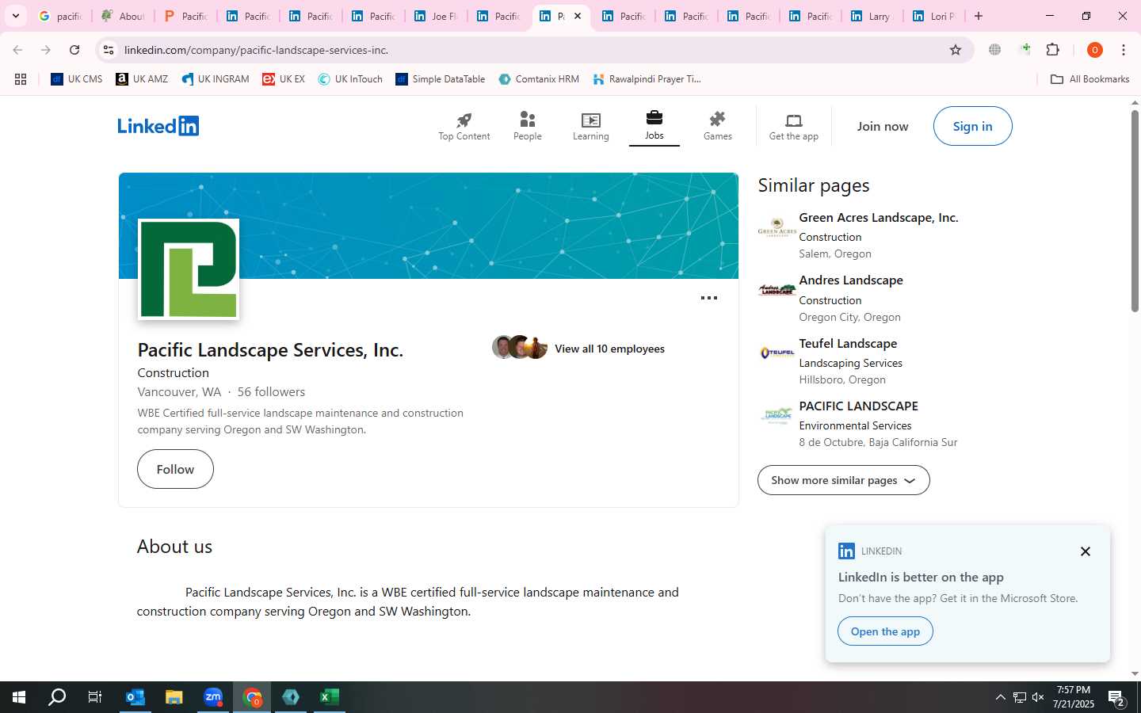Switch to the Lori P tab

(x=934, y=16)
